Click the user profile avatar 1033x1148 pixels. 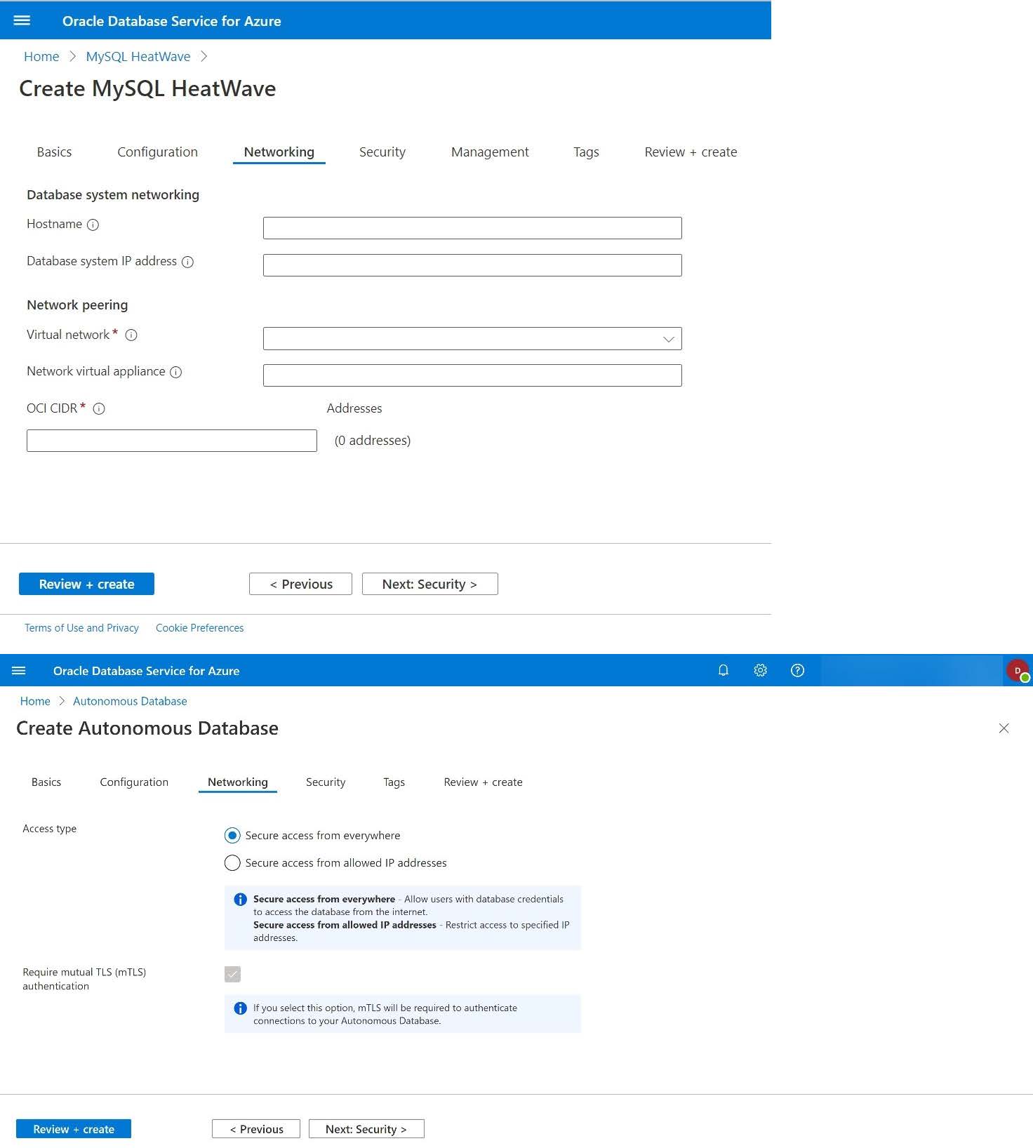click(x=1017, y=670)
